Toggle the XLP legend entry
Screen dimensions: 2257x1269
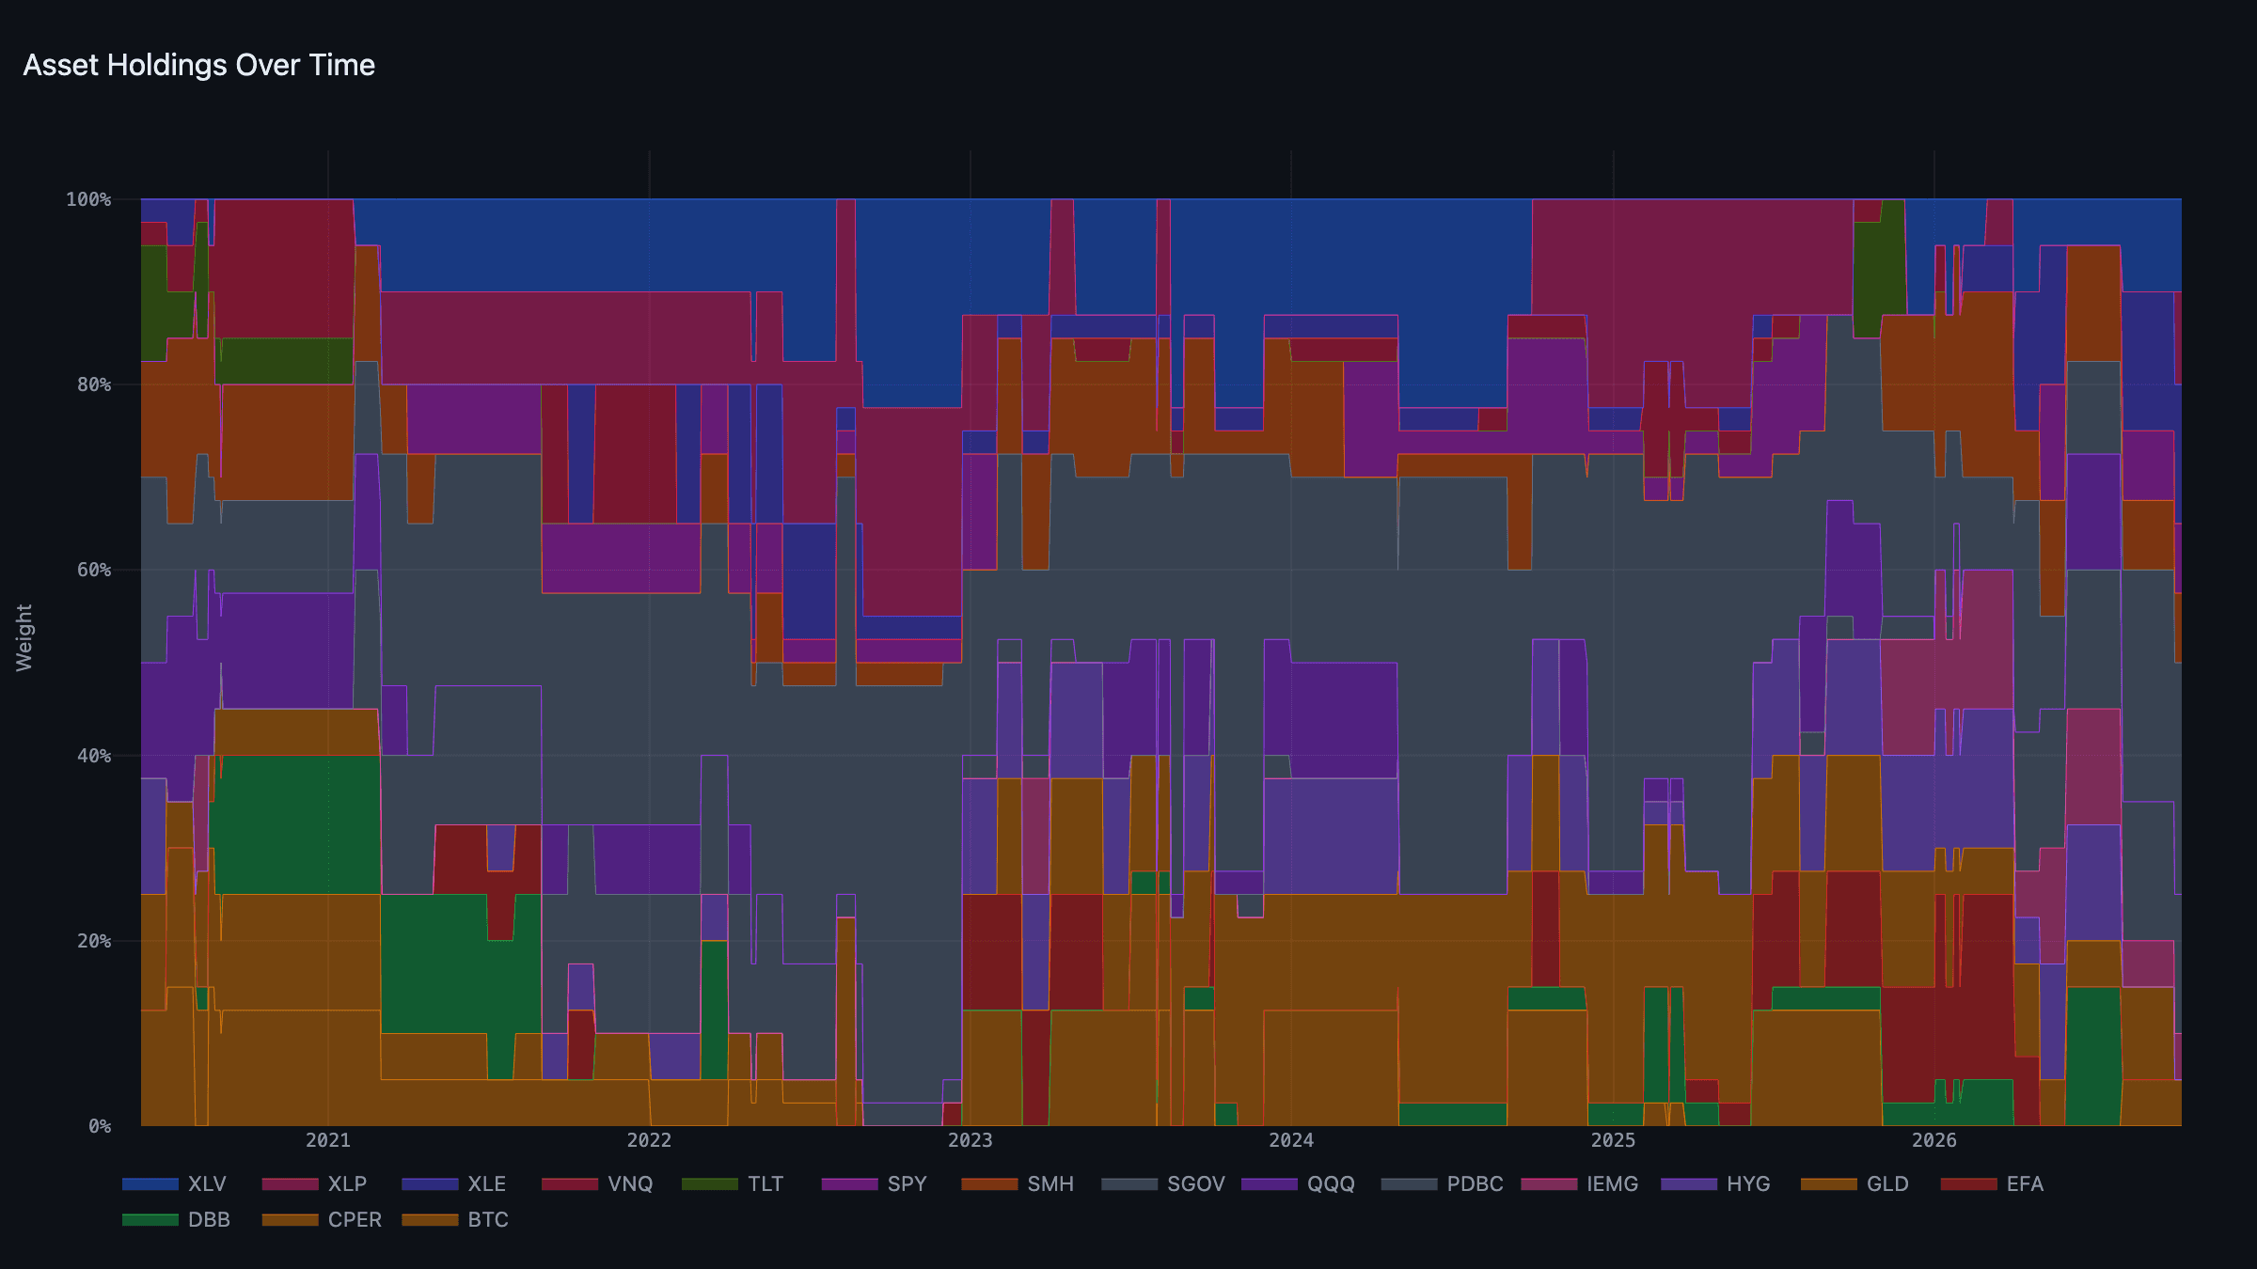[x=314, y=1184]
